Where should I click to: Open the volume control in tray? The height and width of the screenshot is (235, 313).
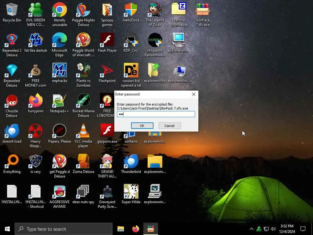pos(273,229)
